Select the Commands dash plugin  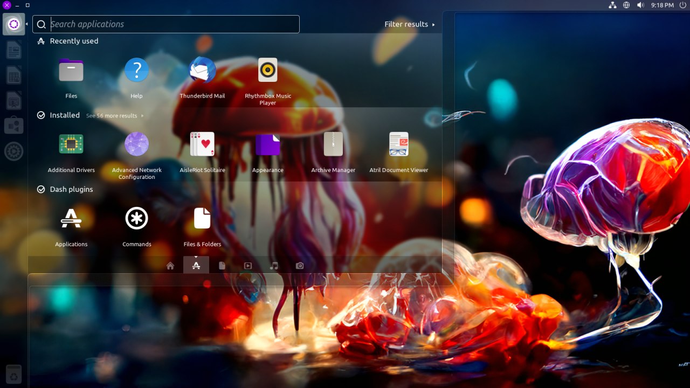click(137, 219)
